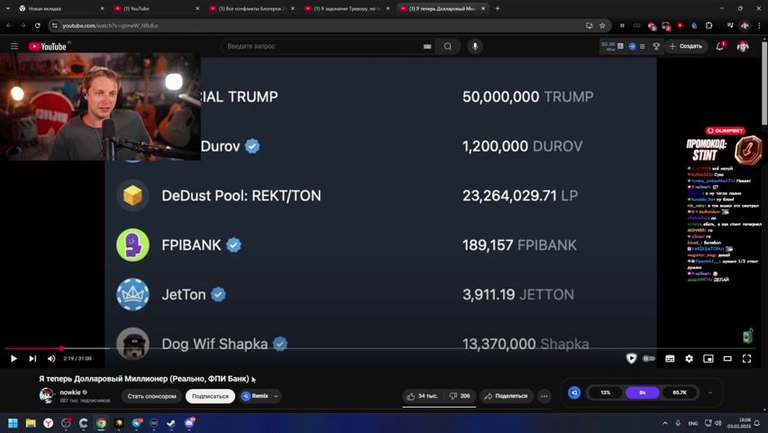The image size is (768, 433).
Task: Play the paused YouTube video
Action: click(14, 358)
